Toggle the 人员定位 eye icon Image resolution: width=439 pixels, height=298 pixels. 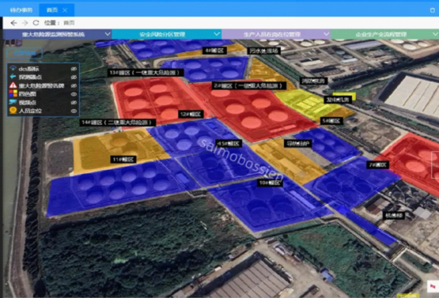pyautogui.click(x=74, y=111)
